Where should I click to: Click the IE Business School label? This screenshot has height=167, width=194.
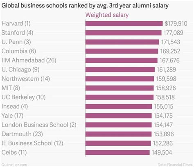tap(32, 143)
